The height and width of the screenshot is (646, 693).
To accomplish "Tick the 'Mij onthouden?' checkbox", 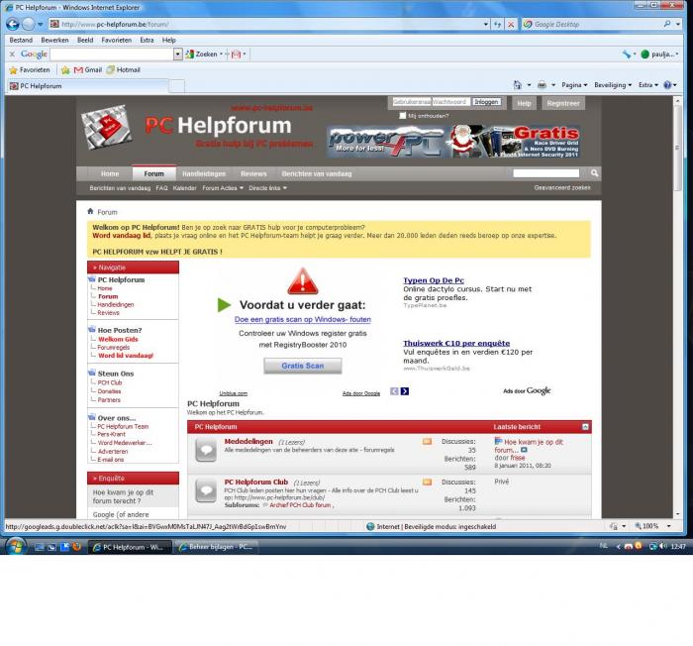I will pos(402,116).
